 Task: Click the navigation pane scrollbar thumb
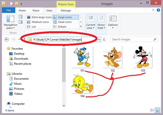click(64, 65)
